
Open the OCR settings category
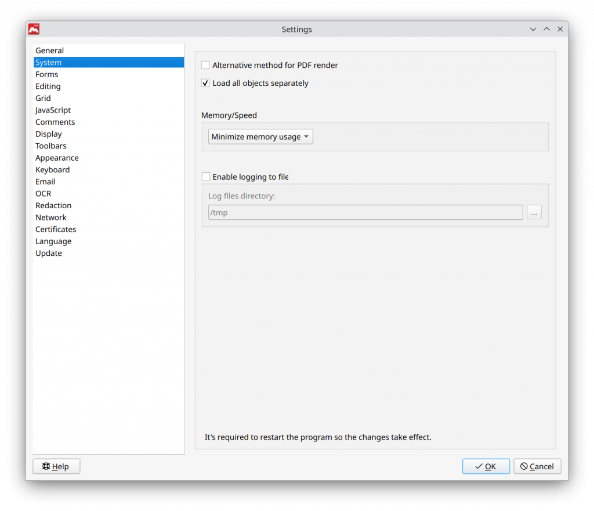click(44, 194)
